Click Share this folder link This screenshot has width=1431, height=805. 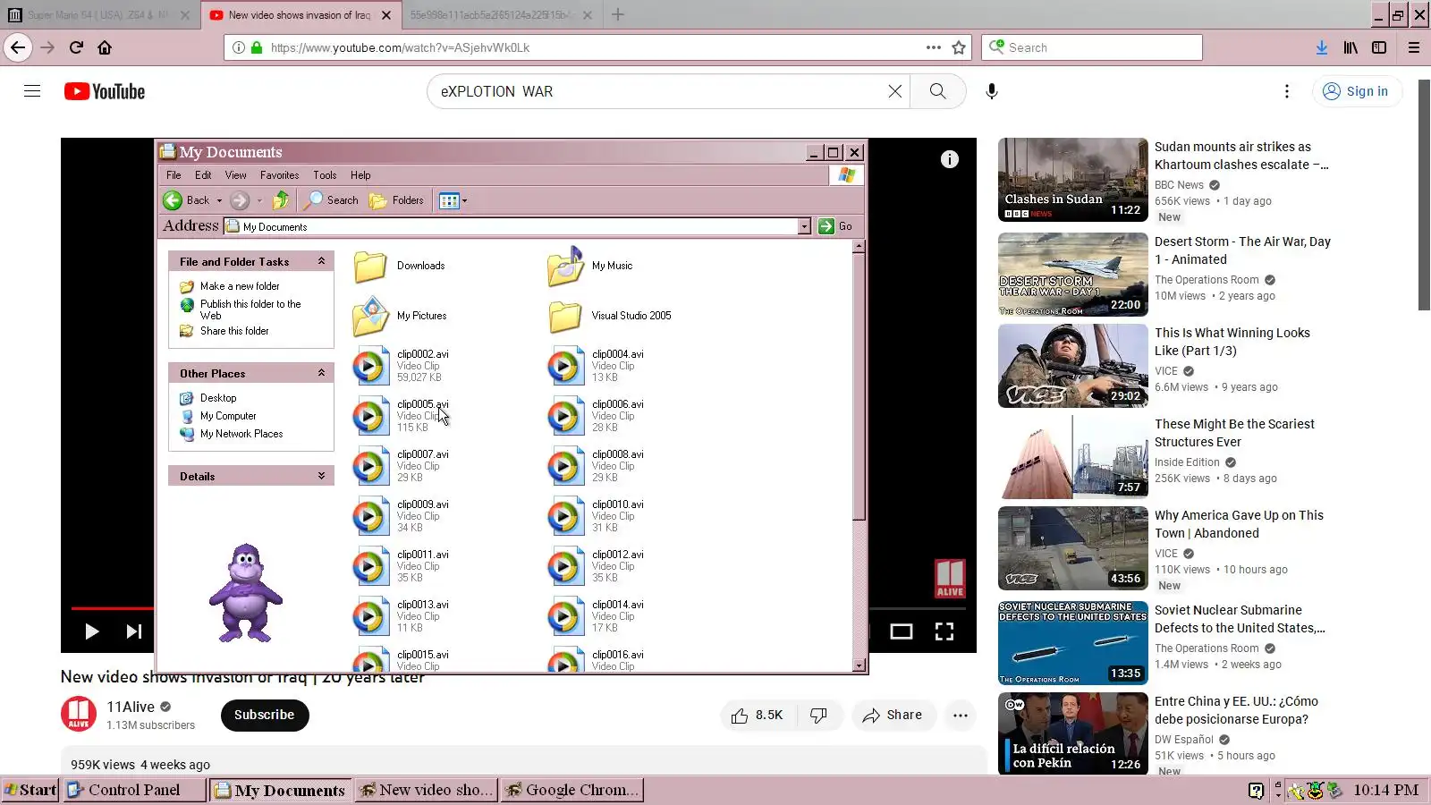coord(234,331)
